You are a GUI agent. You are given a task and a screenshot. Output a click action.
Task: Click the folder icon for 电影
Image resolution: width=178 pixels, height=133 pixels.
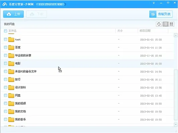(x=11, y=64)
